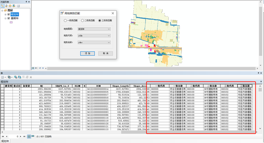Go to next record

[21, 136]
